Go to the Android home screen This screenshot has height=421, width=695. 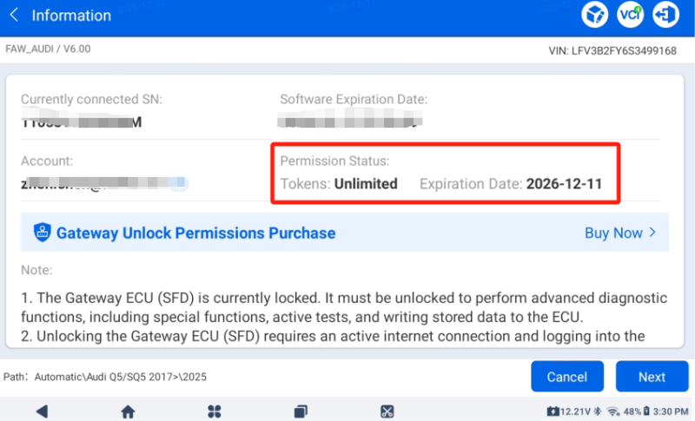click(128, 411)
